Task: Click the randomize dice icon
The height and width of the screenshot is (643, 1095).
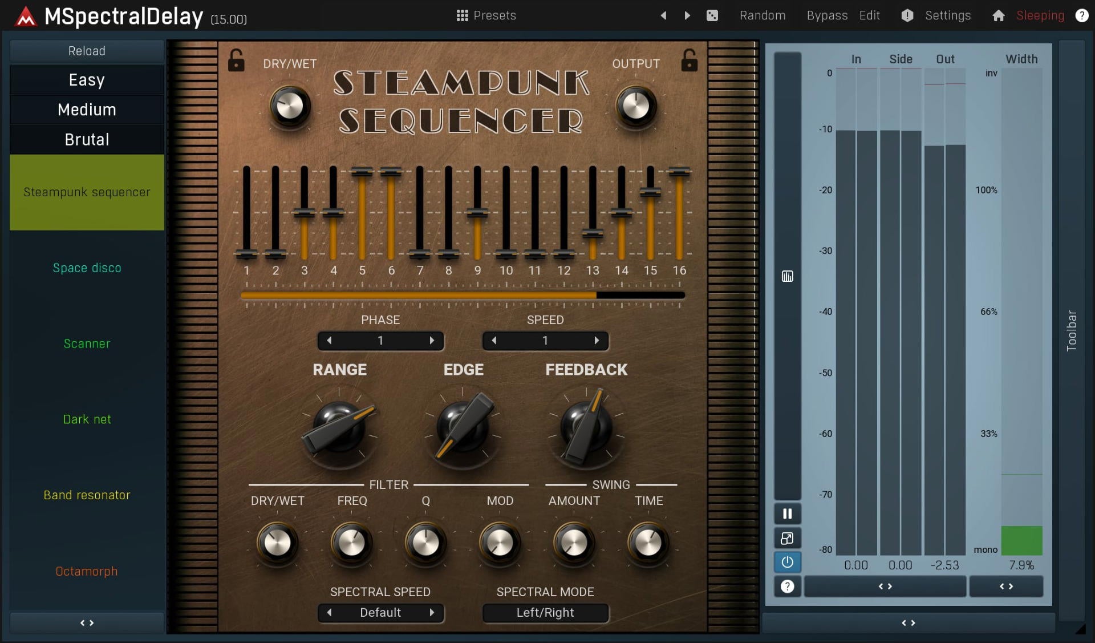Action: pos(712,15)
